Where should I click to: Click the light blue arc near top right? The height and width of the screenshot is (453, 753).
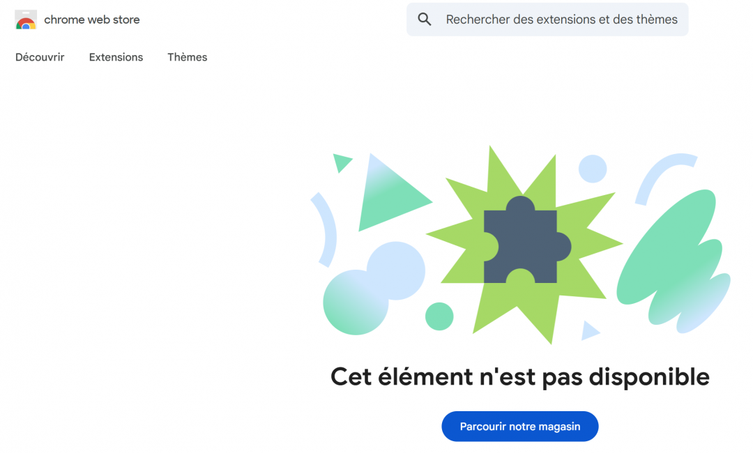point(665,178)
